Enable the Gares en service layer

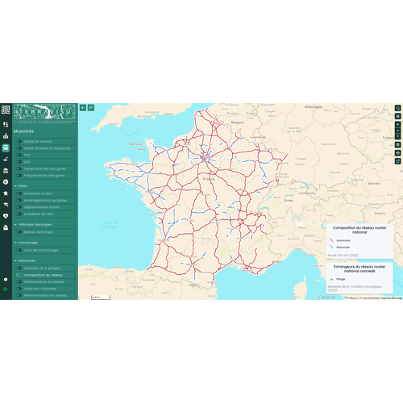[45, 141]
